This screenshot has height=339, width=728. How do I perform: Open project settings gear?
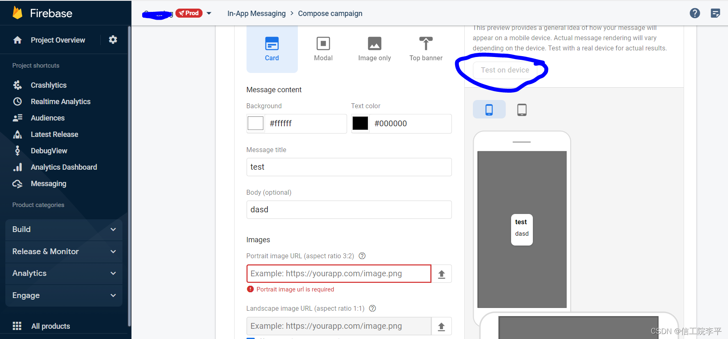[113, 40]
